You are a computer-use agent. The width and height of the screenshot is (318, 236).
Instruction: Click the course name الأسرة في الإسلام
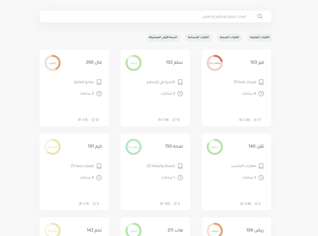coord(161,82)
